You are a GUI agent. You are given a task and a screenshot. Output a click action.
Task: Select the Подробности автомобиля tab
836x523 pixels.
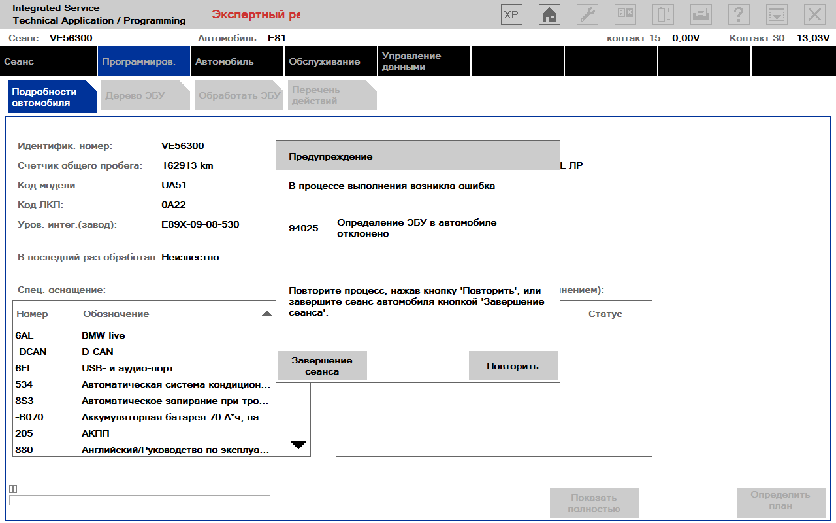pos(52,97)
